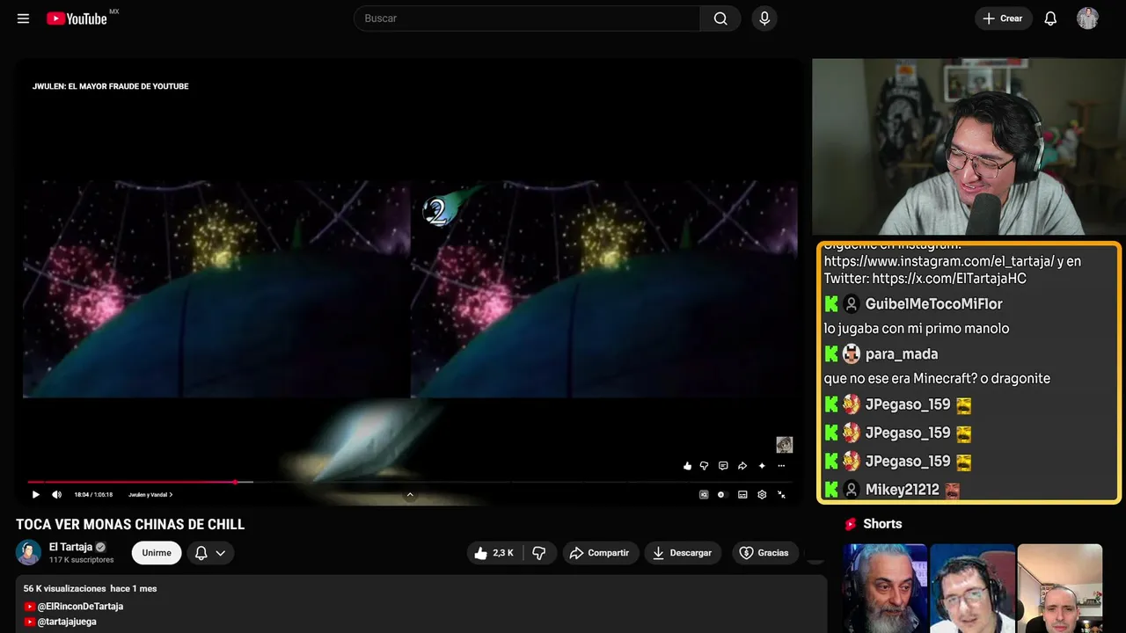Click chat username GuibelMeTocoMiFlor
1126x633 pixels.
[x=934, y=304]
